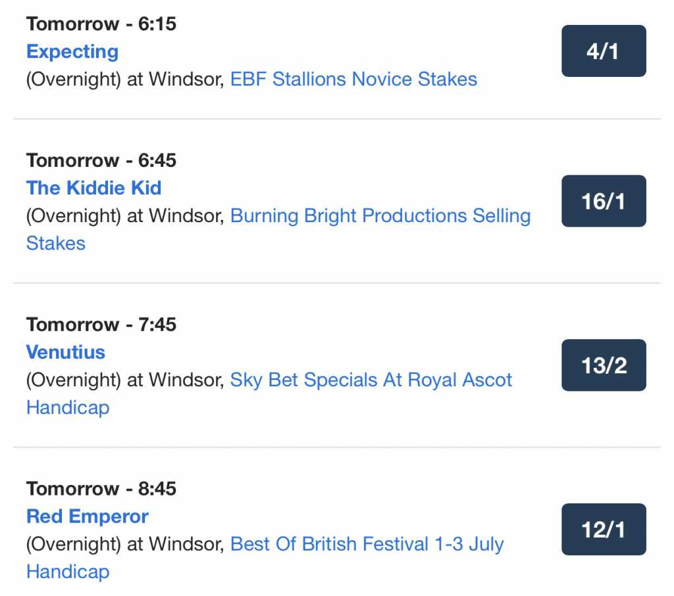Choose the 12/1 odds for Red Emperor

coord(603,530)
